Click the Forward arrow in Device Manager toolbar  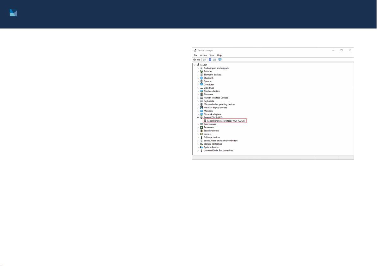(199, 60)
